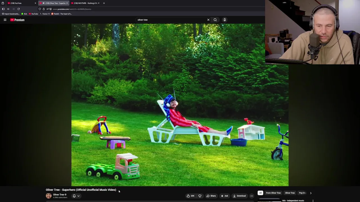Select the 'From Oliver Tree' chip
This screenshot has height=202, width=360.
[x=273, y=193]
